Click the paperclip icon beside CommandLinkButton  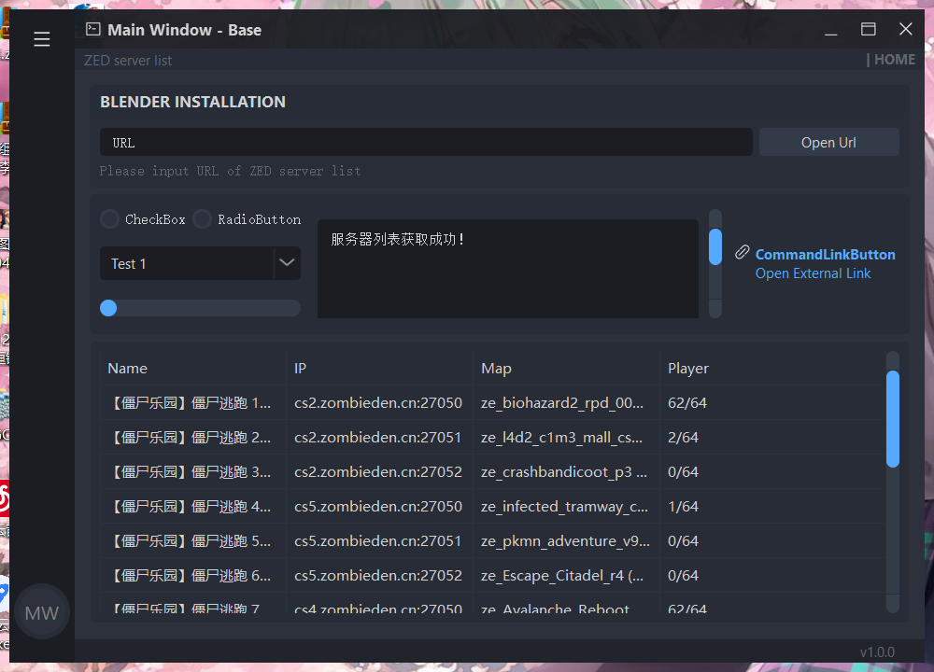point(743,252)
